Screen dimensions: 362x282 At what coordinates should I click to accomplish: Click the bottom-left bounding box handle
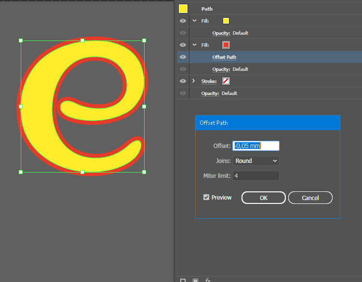click(x=21, y=172)
